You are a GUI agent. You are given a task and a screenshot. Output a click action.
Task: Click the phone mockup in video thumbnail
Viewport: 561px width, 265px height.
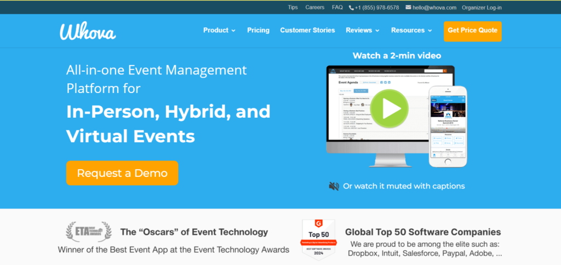point(448,126)
